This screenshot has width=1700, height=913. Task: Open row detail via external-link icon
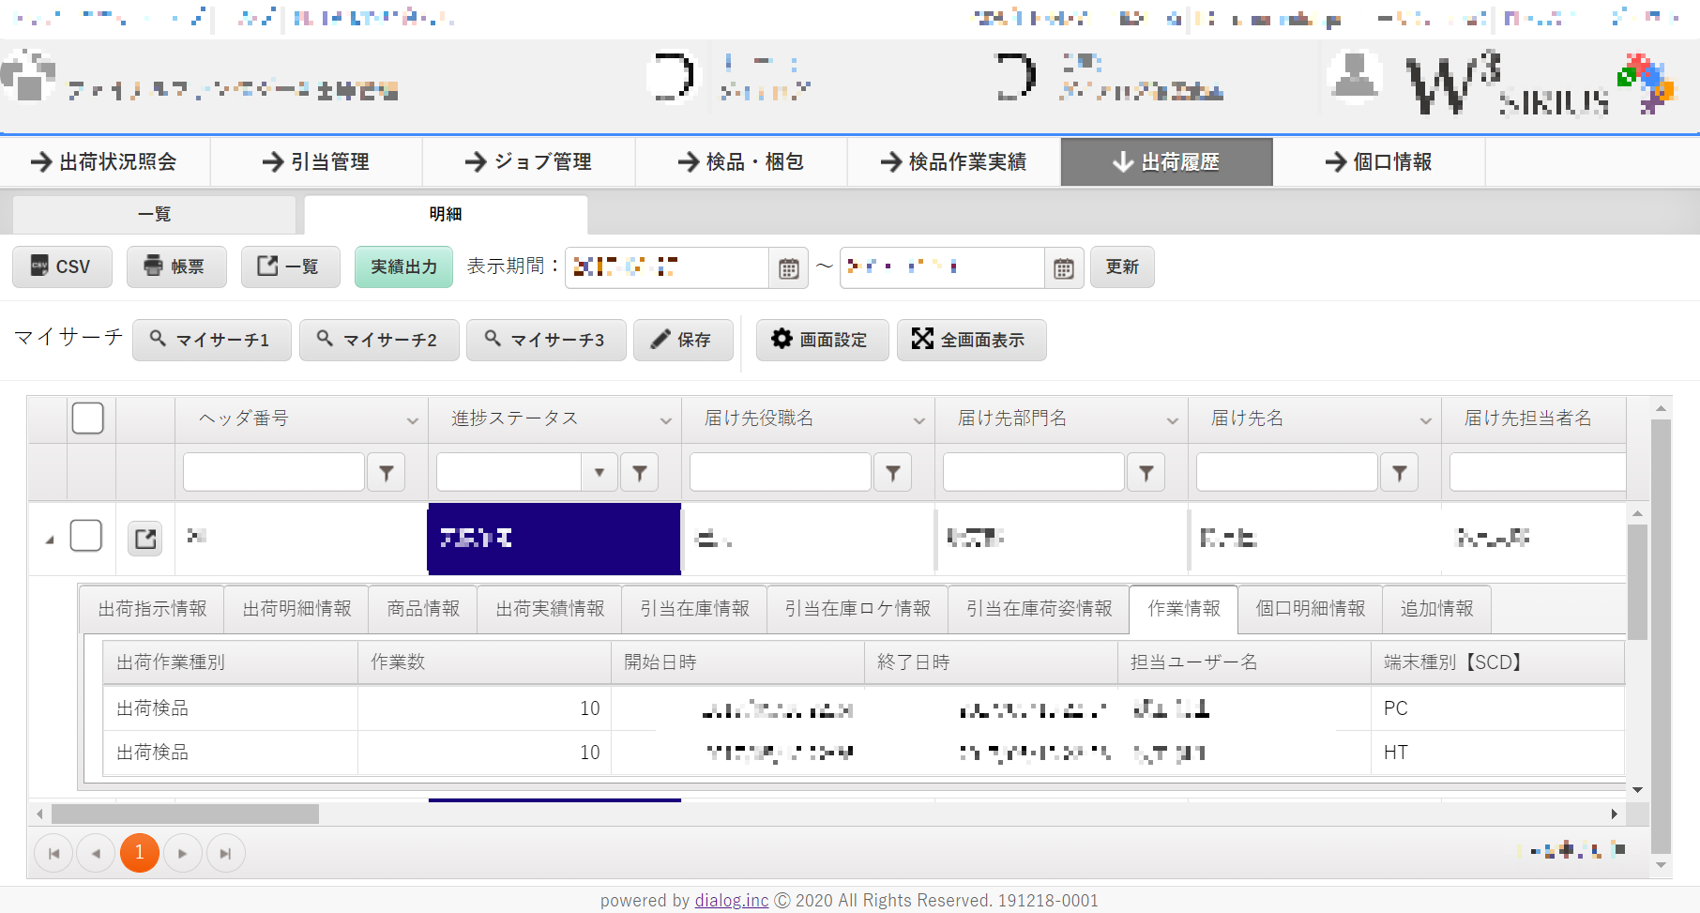point(145,539)
